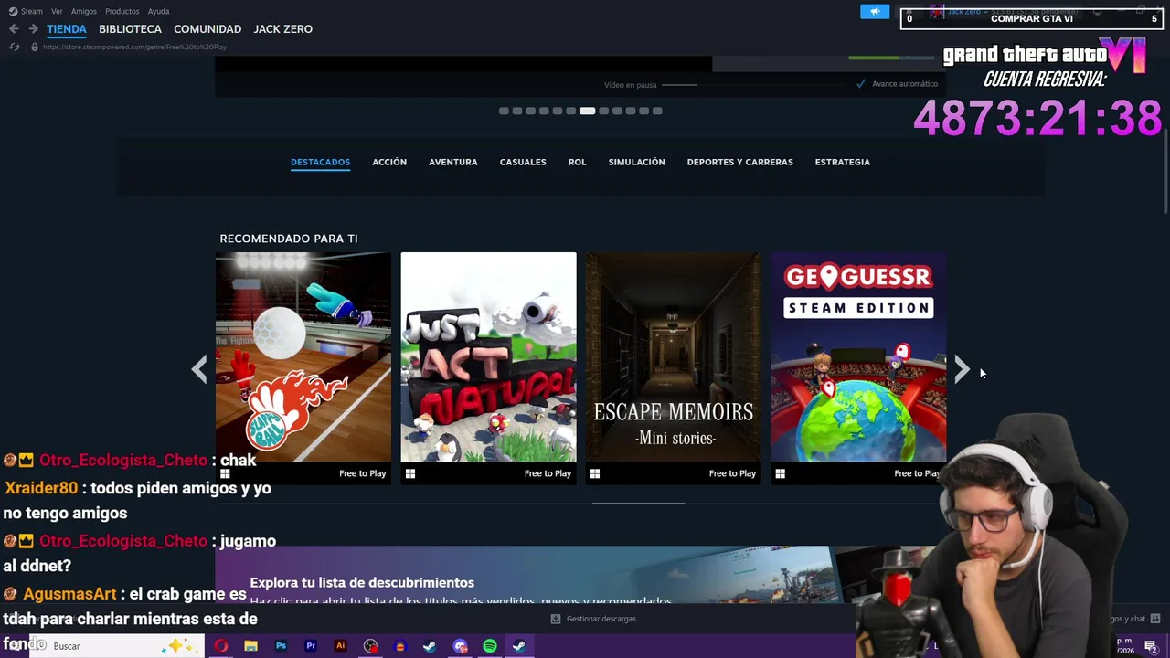Launch Illustrator from the taskbar
Screen dimensions: 1170x658
point(340,646)
